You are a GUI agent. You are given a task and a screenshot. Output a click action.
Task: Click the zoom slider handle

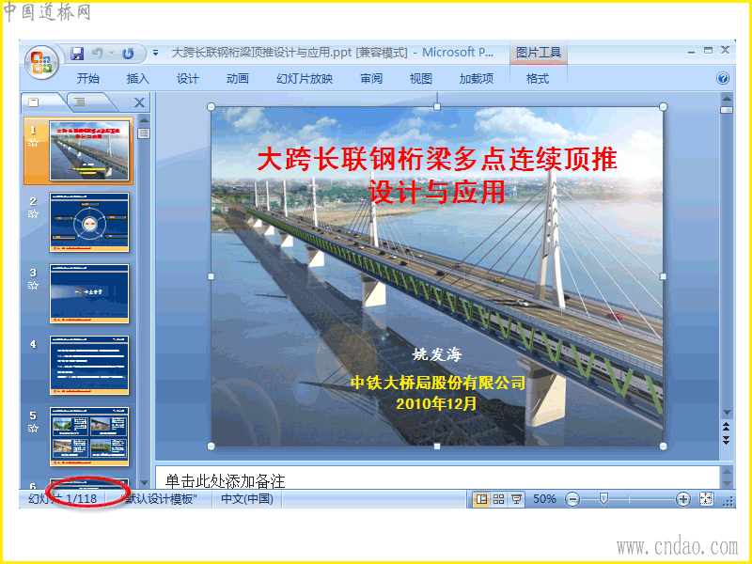(x=603, y=499)
